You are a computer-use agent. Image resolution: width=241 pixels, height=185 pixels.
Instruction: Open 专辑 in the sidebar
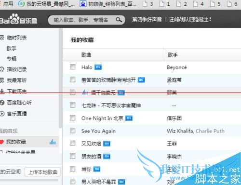(x=12, y=58)
